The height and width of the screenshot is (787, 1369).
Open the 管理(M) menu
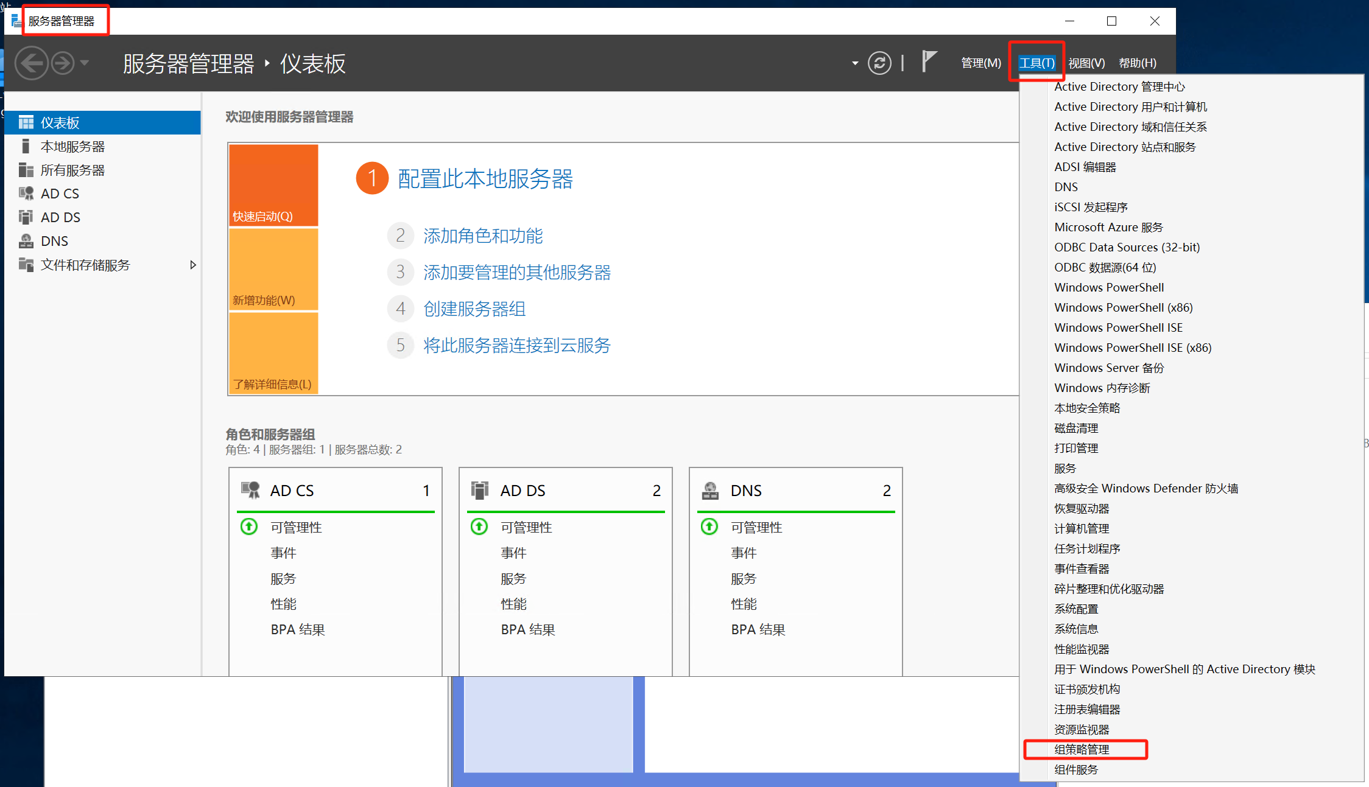[x=981, y=63]
